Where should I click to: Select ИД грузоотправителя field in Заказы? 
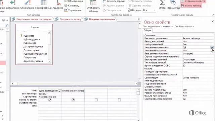pyautogui.click(x=35, y=54)
